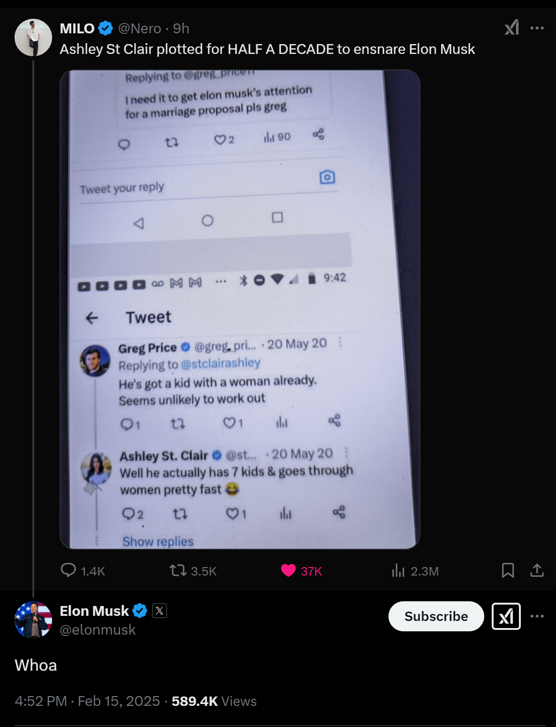Open Elon Musk's profile avatar
This screenshot has width=556, height=727.
pyautogui.click(x=33, y=620)
